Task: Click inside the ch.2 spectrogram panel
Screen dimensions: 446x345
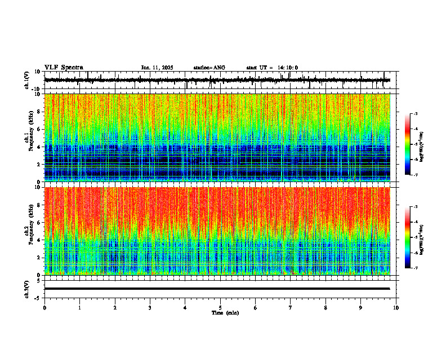Action: [217, 231]
